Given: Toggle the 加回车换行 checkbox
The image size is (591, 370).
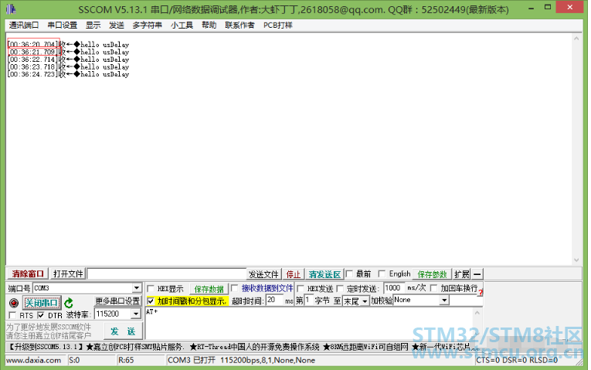Looking at the screenshot, I should pos(434,288).
